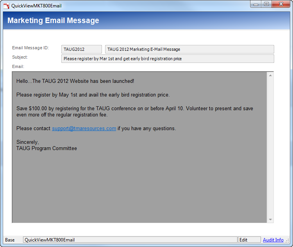Click 'TAUG Program Committee' signature text
This screenshot has width=293, height=247.
tap(46, 148)
